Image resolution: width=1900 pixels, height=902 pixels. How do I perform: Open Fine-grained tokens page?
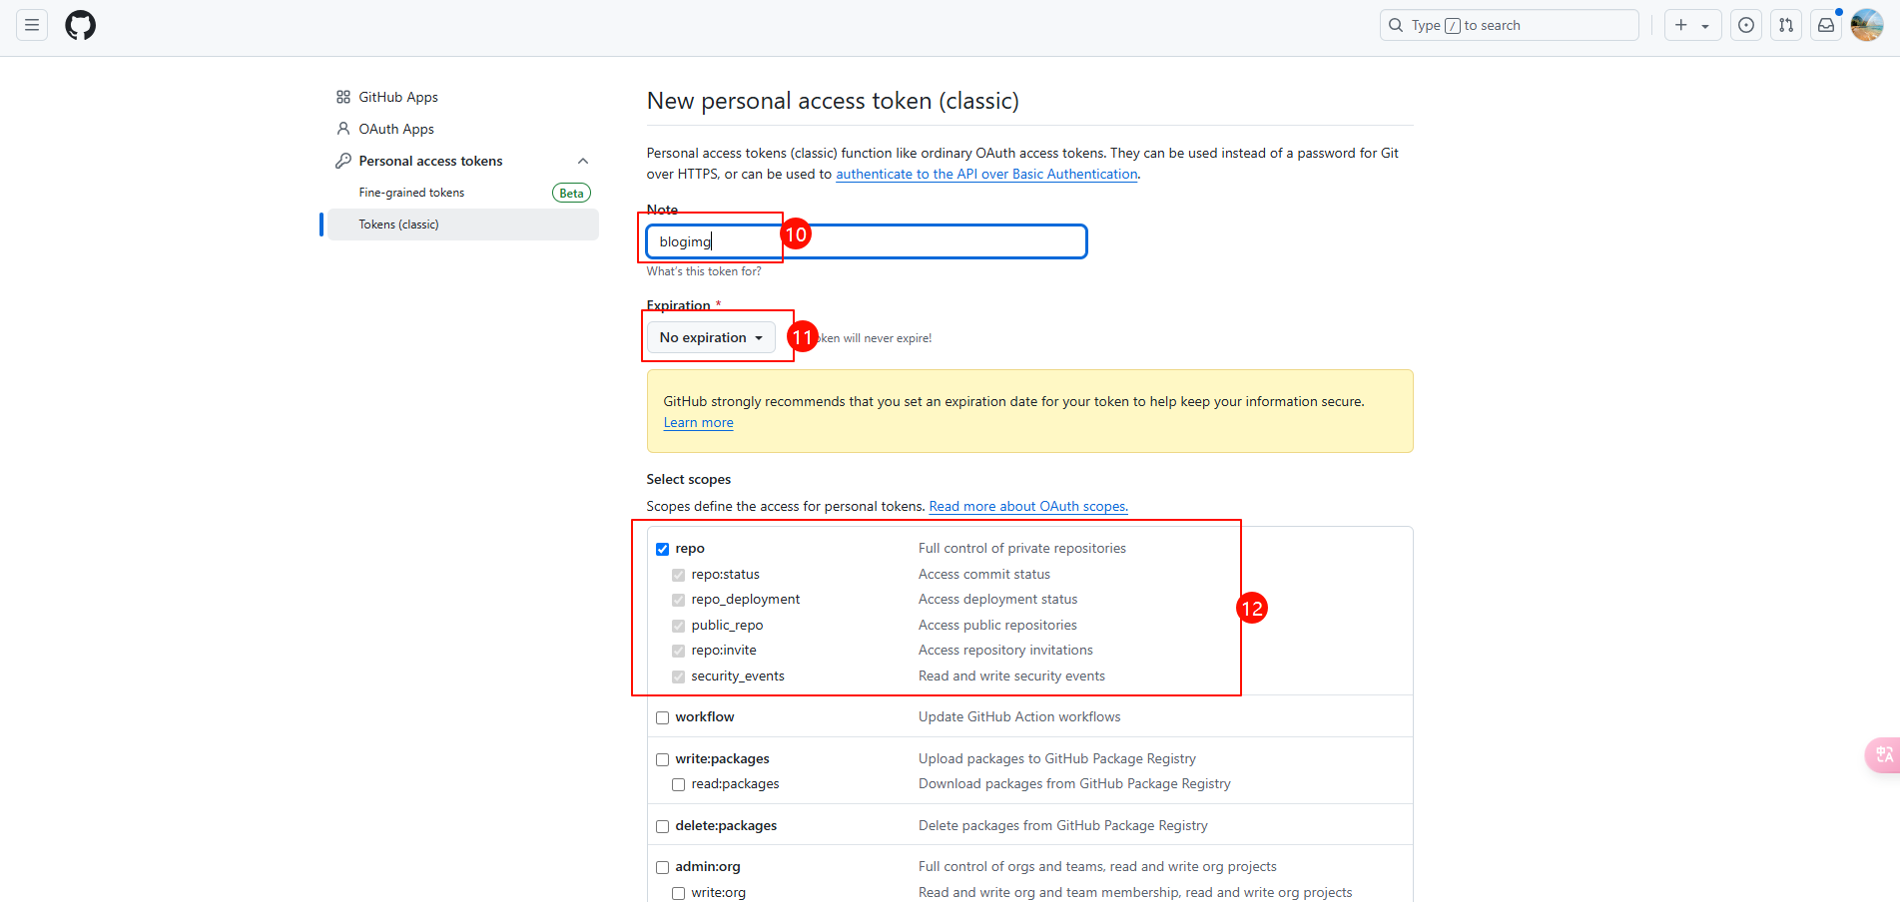(x=411, y=193)
